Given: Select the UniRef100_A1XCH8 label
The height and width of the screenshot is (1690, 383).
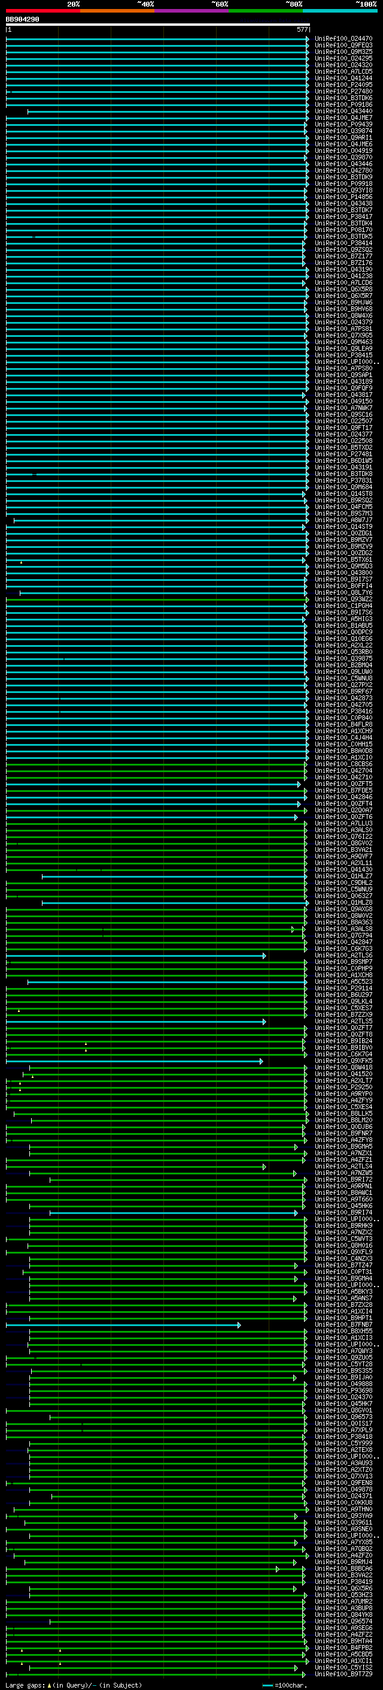Looking at the screenshot, I should click(344, 975).
